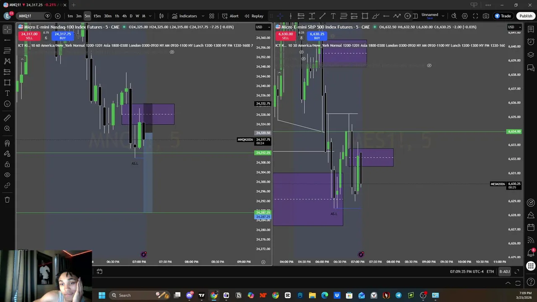Screen dimensions: 537x302
Task: Toggle stay in drawing mode
Action: [7, 154]
